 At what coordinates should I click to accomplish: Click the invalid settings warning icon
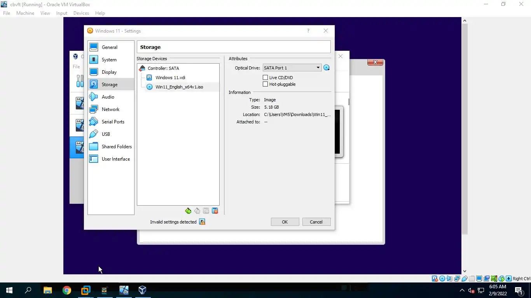(202, 222)
